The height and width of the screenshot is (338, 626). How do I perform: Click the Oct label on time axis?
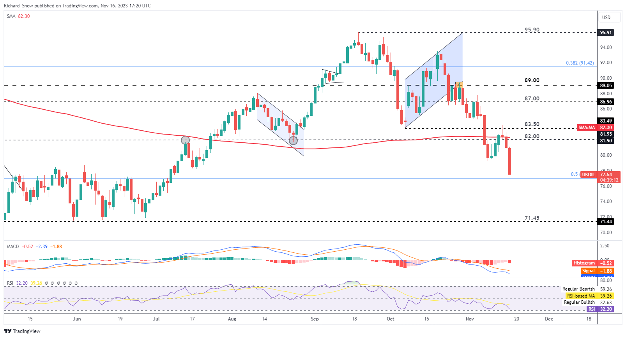[390, 319]
